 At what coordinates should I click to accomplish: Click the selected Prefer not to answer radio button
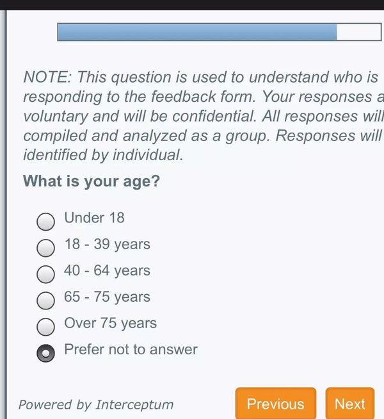tap(45, 353)
